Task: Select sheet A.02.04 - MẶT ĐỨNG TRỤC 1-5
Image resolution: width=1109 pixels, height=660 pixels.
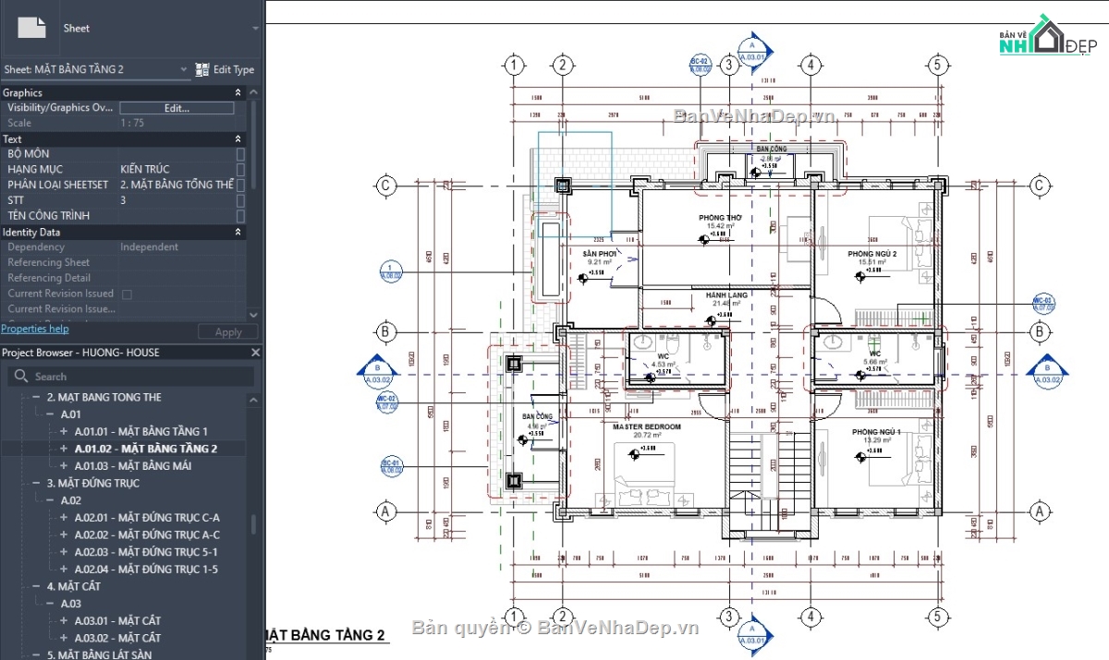Action: (146, 569)
